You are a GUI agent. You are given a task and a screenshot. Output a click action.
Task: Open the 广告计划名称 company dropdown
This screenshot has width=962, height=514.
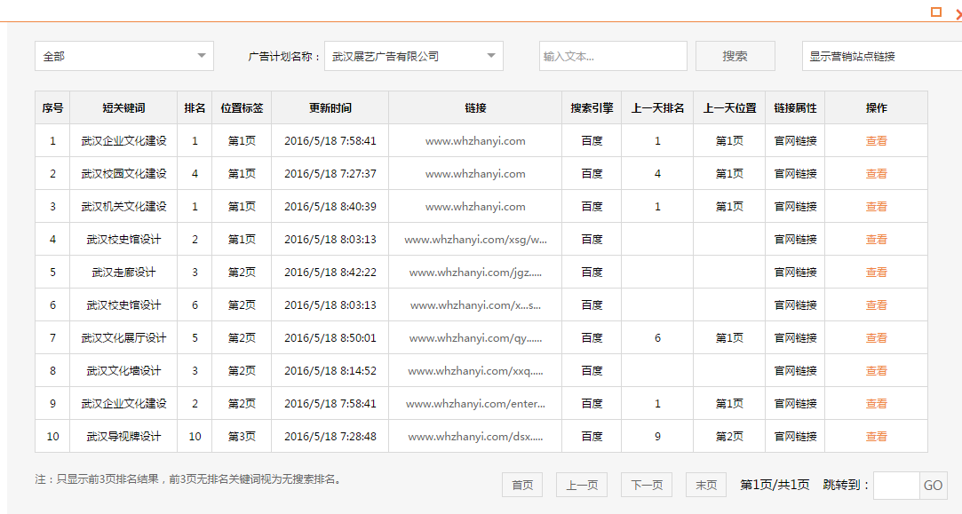413,55
